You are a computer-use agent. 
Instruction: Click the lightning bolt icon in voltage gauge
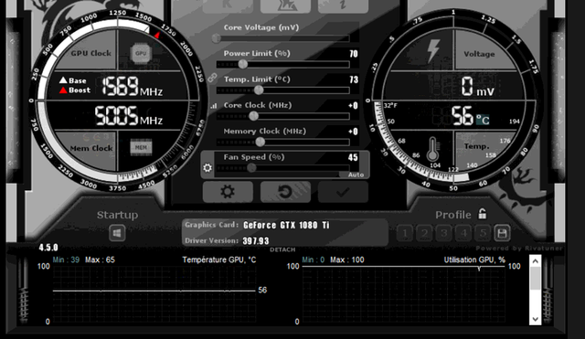tap(432, 50)
